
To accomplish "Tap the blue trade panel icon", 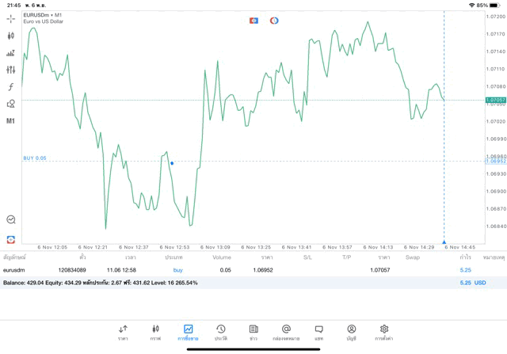I will (253, 21).
